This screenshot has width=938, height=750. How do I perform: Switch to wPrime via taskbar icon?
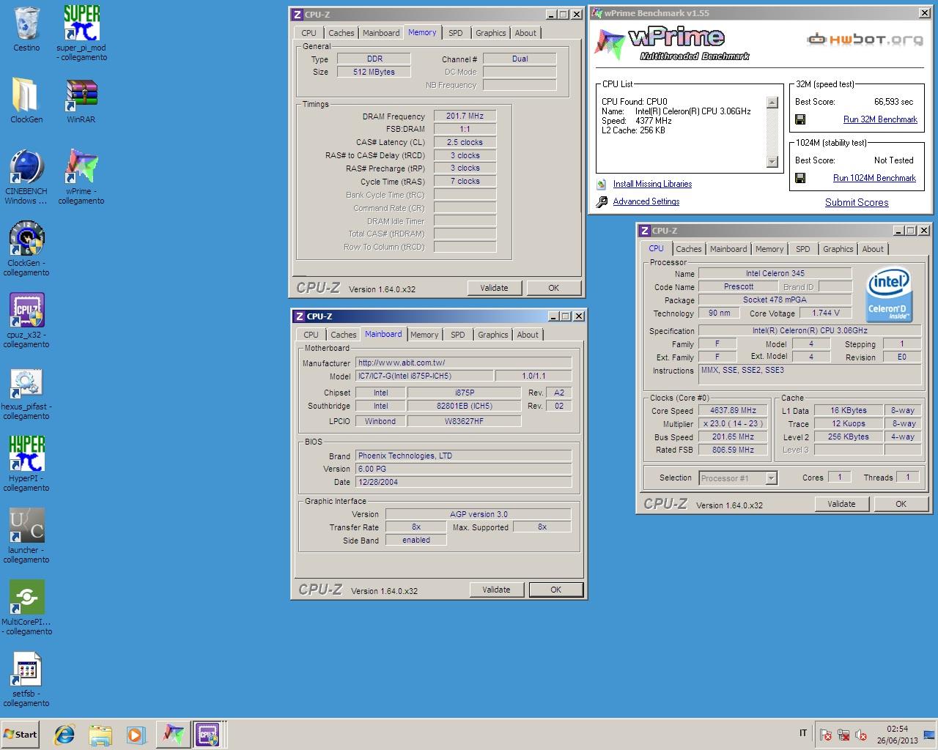click(x=173, y=735)
